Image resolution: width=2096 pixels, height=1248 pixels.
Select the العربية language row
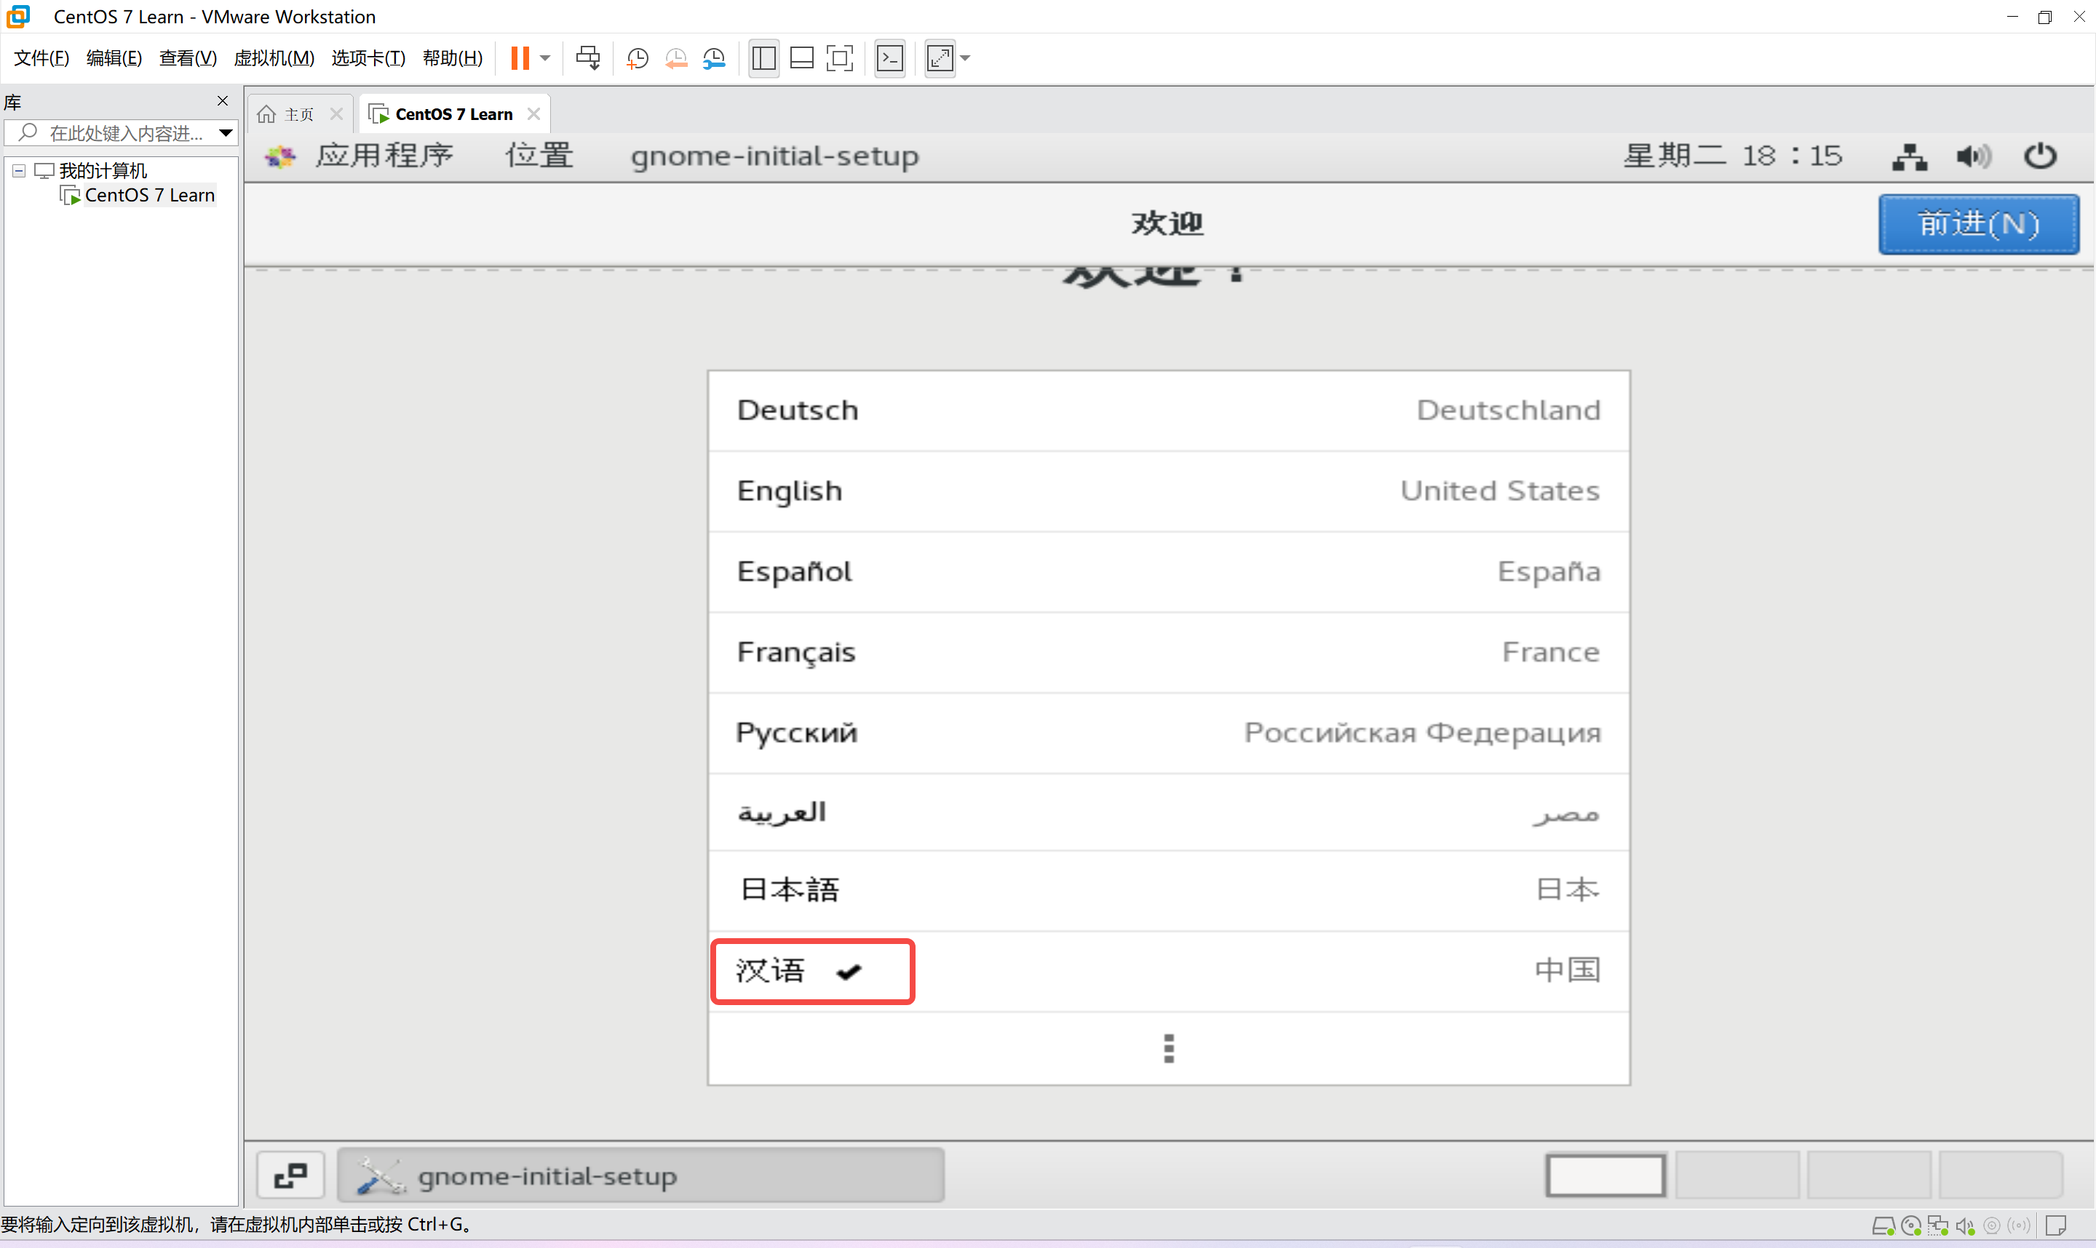(x=1169, y=812)
